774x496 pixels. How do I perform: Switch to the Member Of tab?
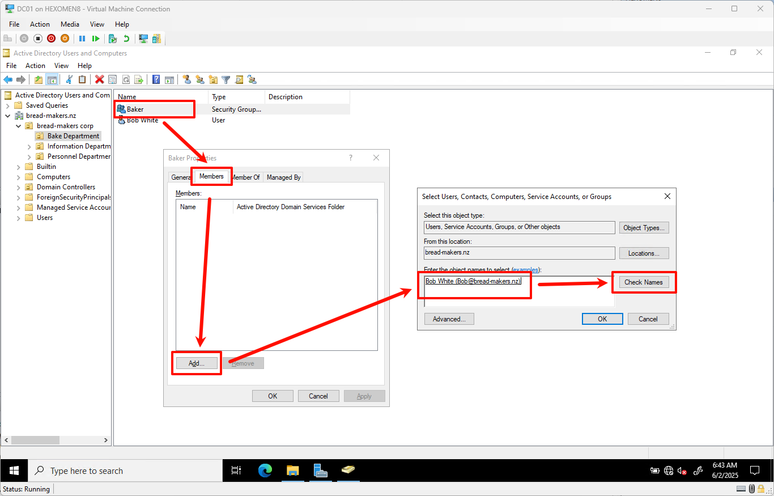click(x=245, y=177)
